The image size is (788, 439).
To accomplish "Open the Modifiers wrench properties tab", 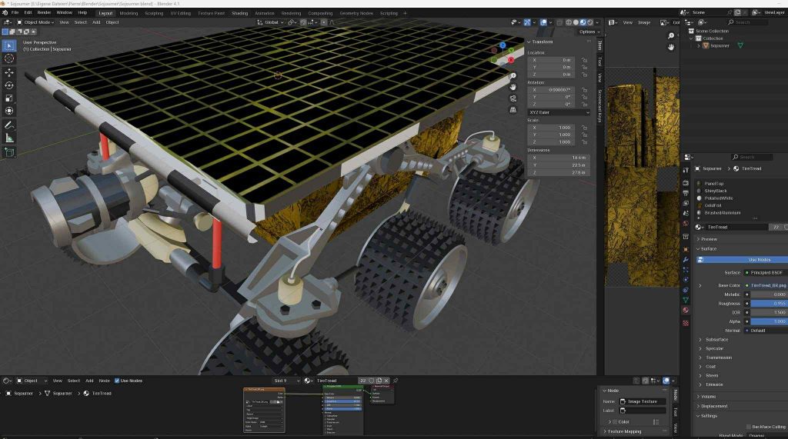I will pos(686,260).
